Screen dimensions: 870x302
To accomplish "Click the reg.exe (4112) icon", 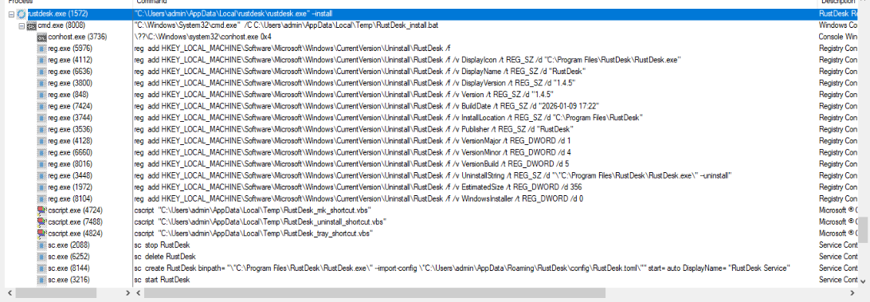I will coord(41,60).
